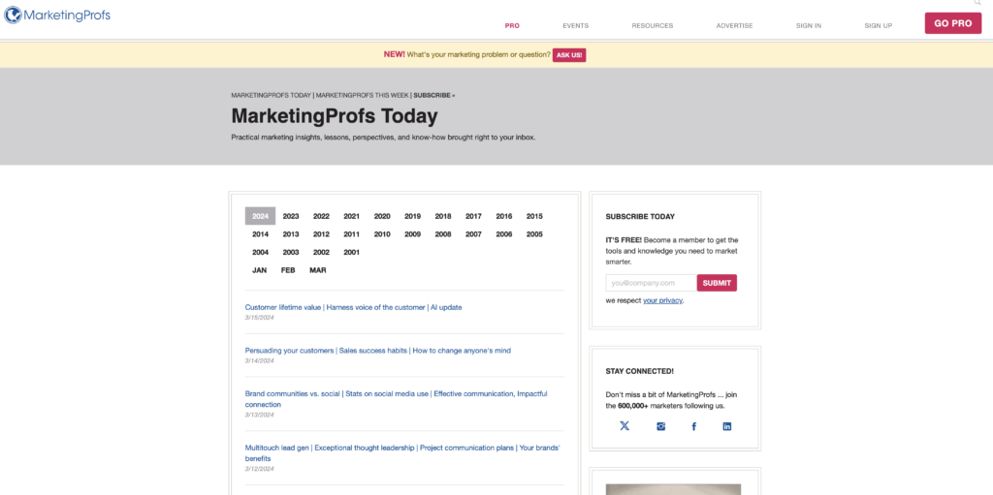
Task: Select the 2023 year tab
Action: click(x=291, y=216)
